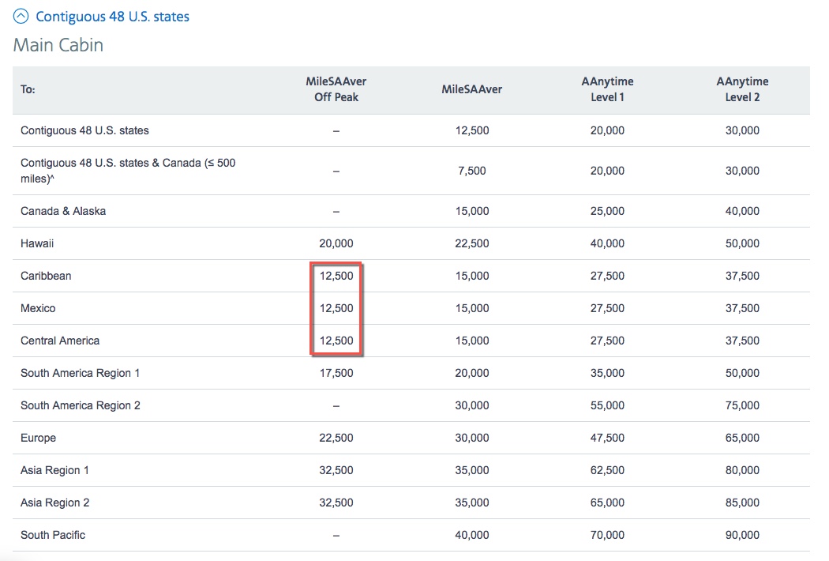Click South America Region 2 Level 2 75,000
The image size is (829, 561).
click(x=742, y=405)
